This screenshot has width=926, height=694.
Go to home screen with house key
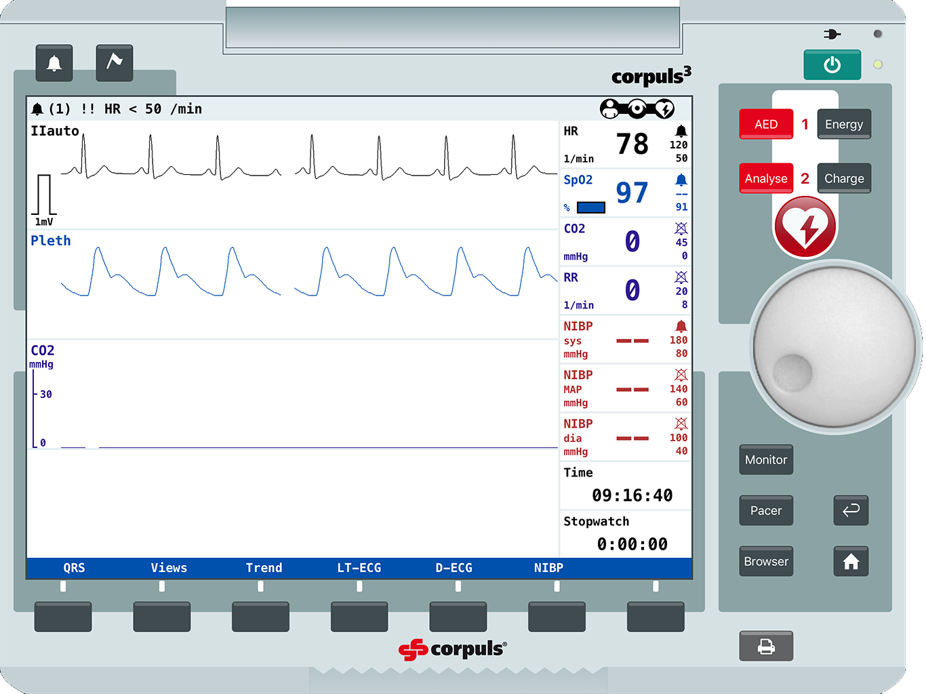tap(851, 561)
